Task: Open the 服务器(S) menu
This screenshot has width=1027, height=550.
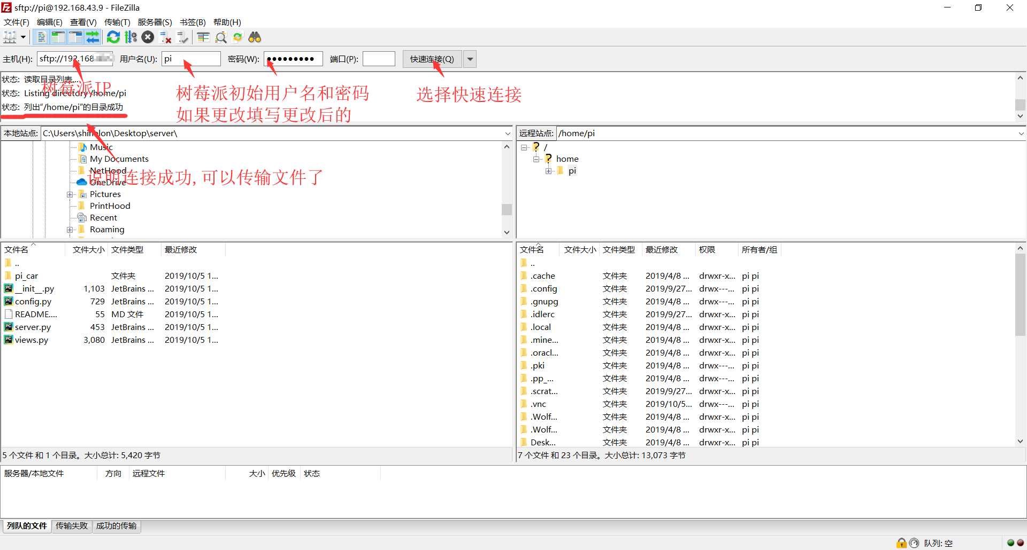Action: (155, 22)
